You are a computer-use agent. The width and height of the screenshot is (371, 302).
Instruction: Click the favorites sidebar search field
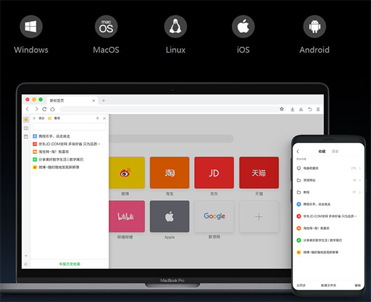click(x=68, y=126)
